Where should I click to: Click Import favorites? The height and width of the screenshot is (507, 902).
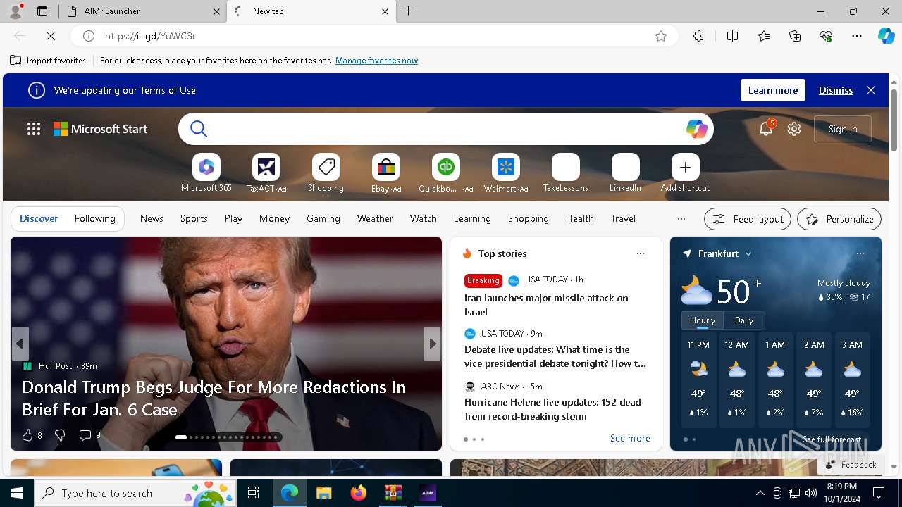[x=48, y=61]
